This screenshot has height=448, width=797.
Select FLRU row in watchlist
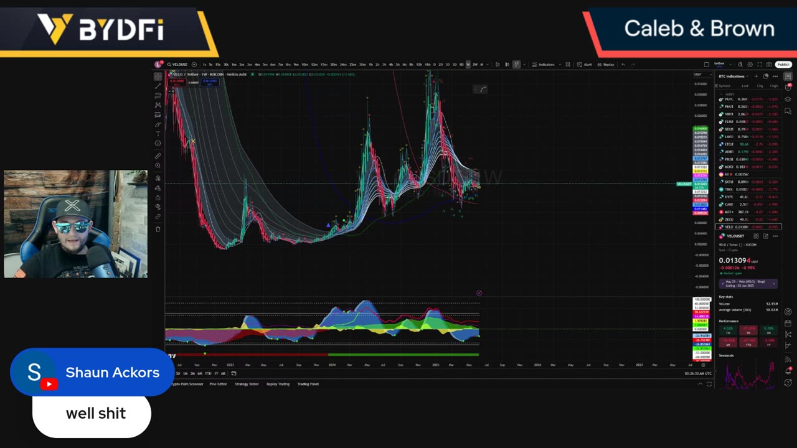tap(749, 122)
